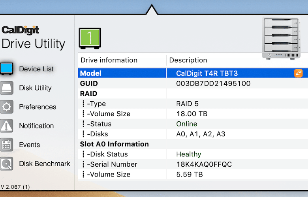Click the Preferences gear icon

click(x=7, y=107)
